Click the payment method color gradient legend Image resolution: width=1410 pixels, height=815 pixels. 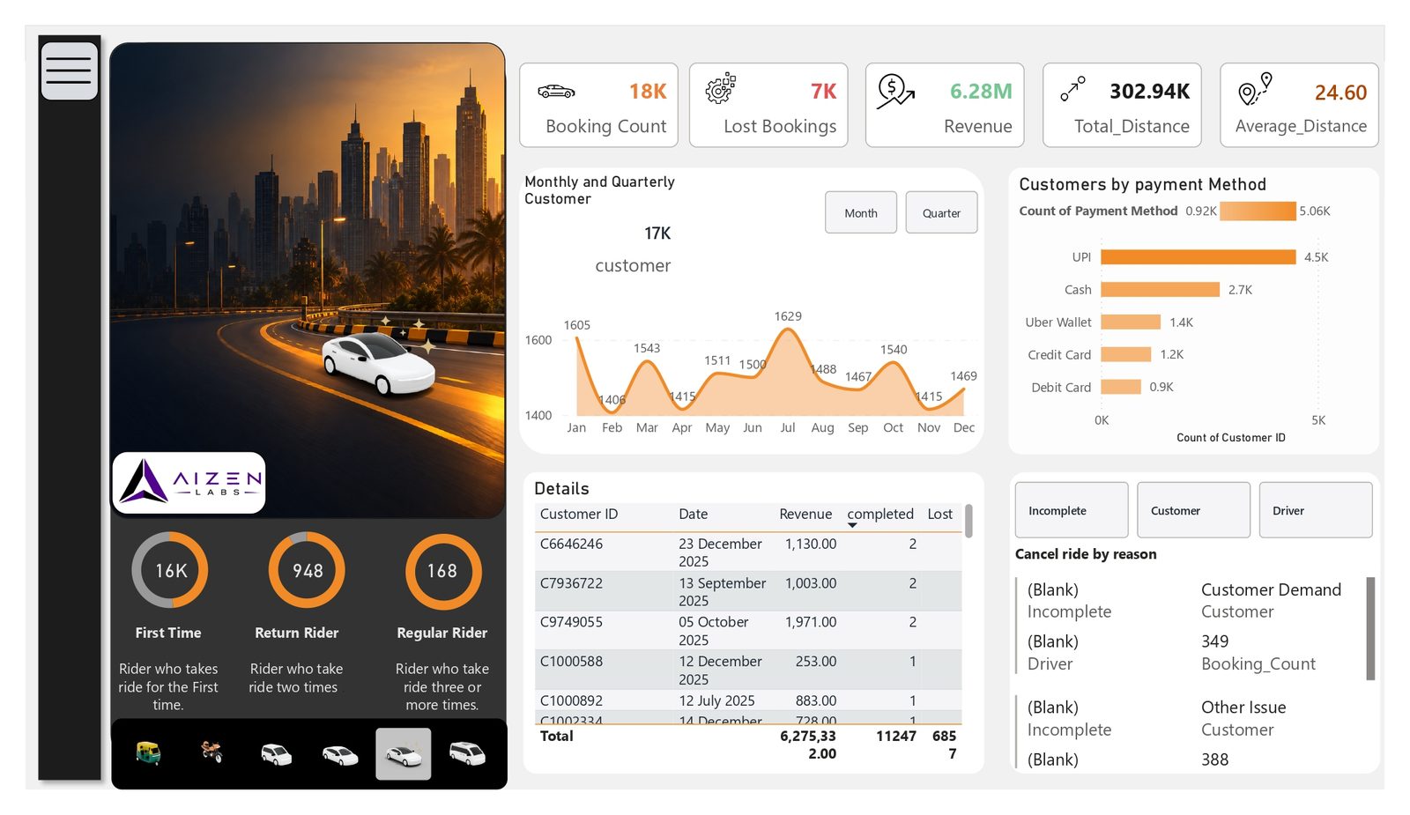(1258, 211)
